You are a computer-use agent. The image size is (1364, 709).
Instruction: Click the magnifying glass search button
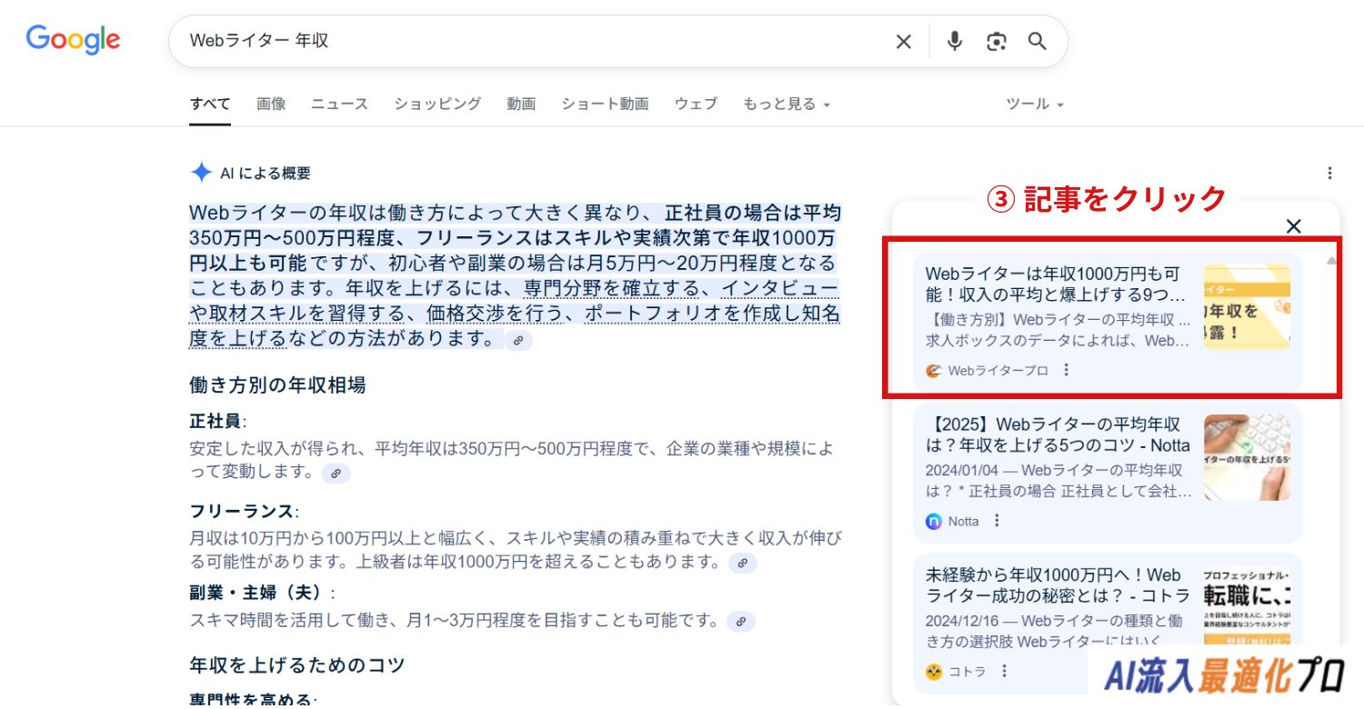(x=1038, y=42)
